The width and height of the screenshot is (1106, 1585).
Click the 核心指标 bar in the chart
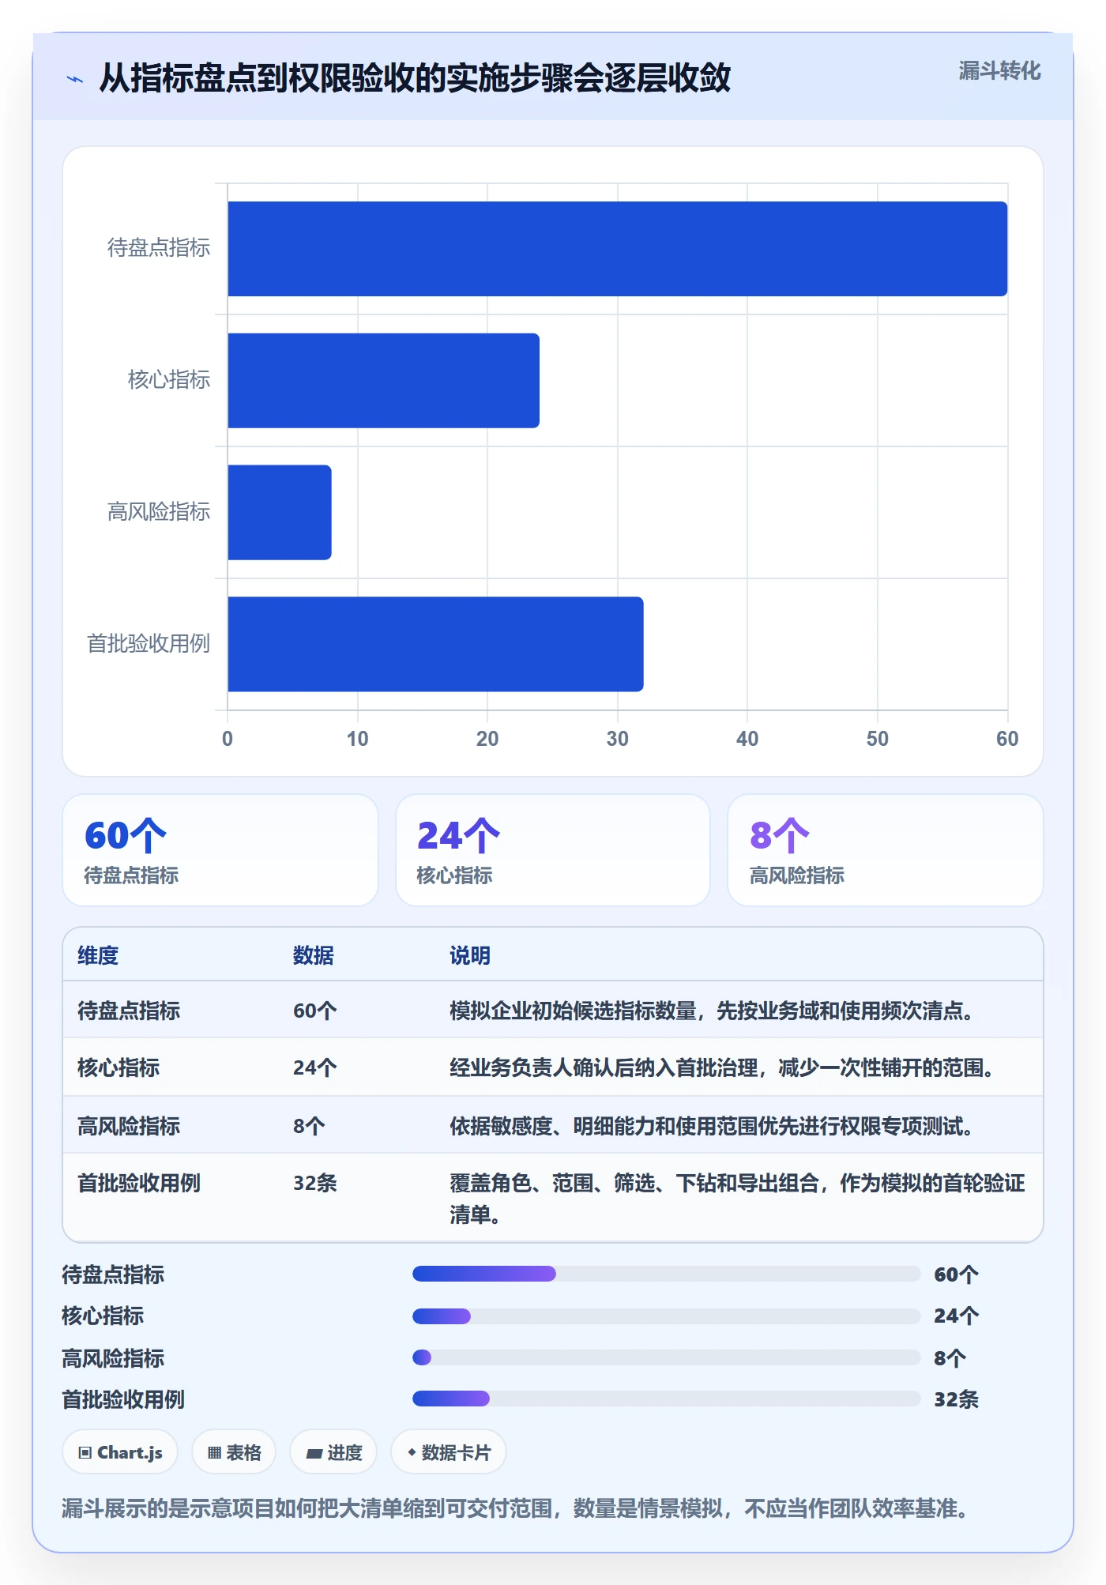pos(384,381)
